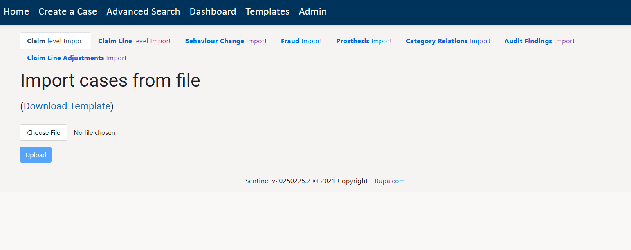Click the file selection input field
The image size is (631, 250).
click(x=43, y=132)
